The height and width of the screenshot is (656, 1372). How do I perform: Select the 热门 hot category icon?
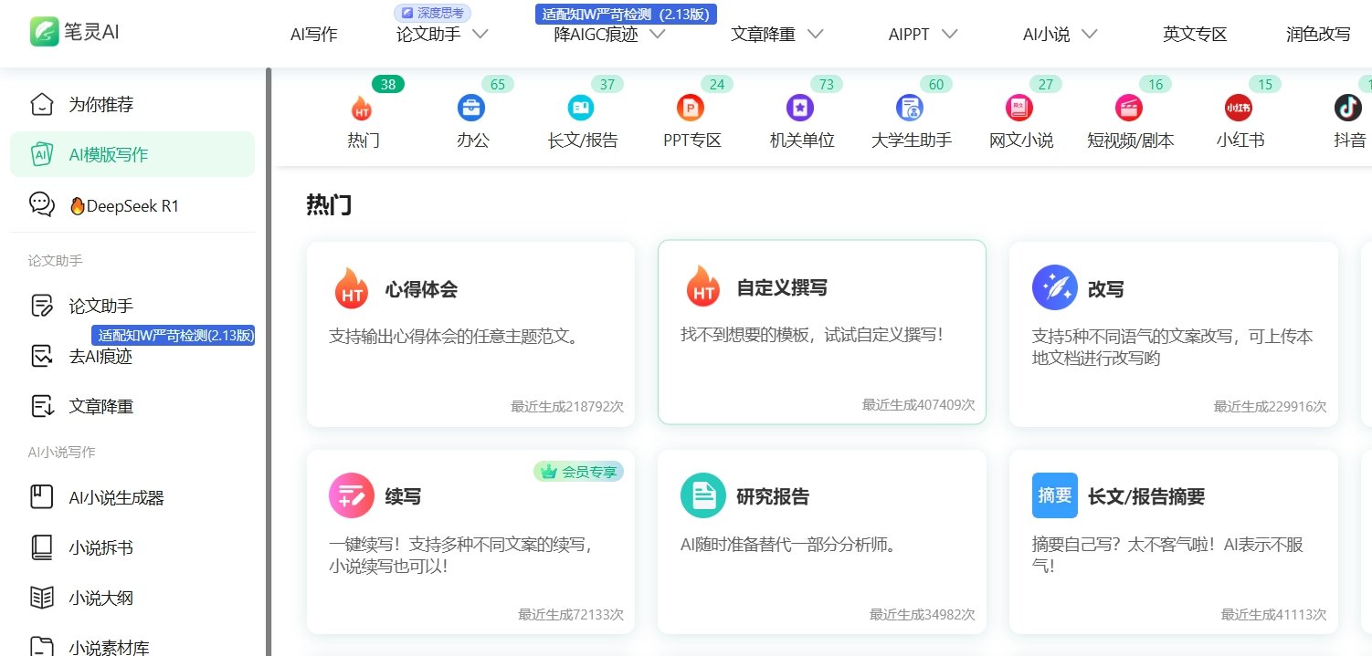pos(364,108)
